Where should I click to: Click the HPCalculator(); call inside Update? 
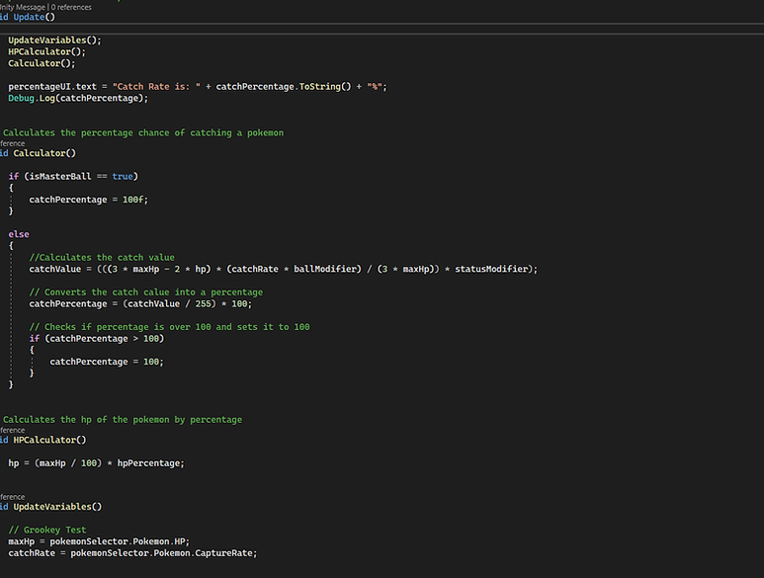[46, 51]
